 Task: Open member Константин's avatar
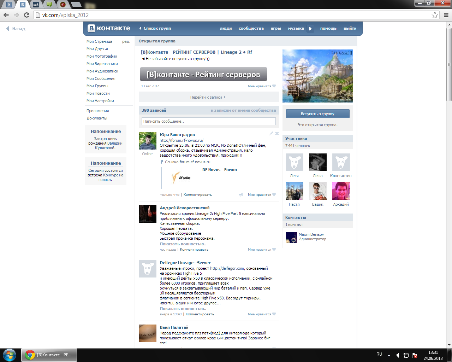[x=341, y=162]
